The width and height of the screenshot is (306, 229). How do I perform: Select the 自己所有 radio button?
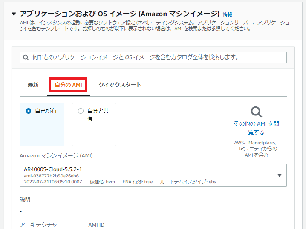coord(29,111)
